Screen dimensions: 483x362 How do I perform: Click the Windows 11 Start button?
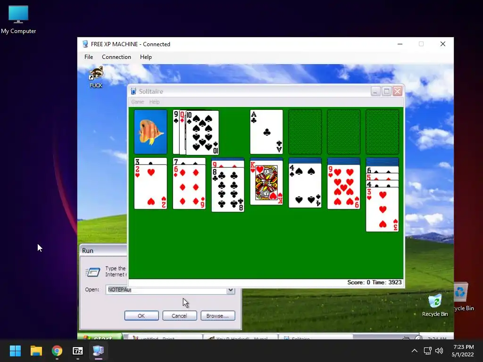point(15,351)
